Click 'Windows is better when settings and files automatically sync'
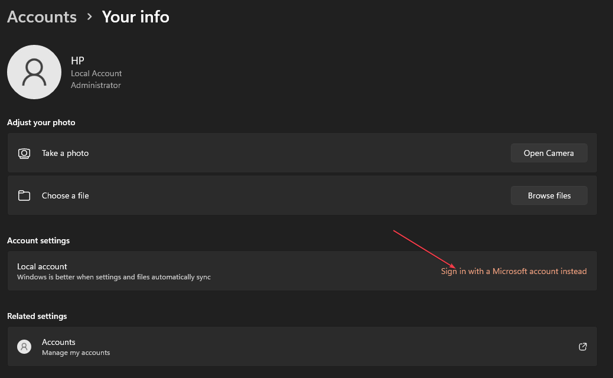Image resolution: width=613 pixels, height=378 pixels. click(114, 277)
